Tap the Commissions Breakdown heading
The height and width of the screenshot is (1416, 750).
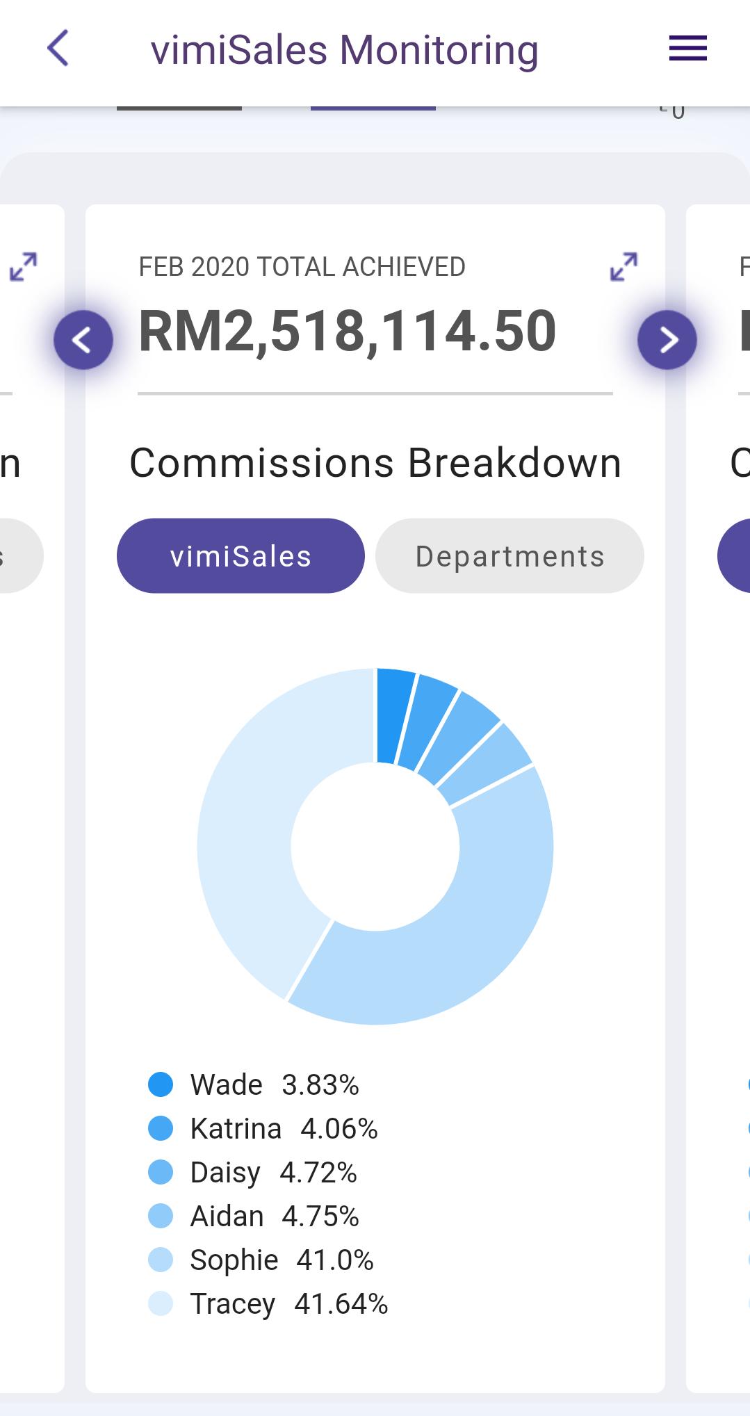coord(375,463)
